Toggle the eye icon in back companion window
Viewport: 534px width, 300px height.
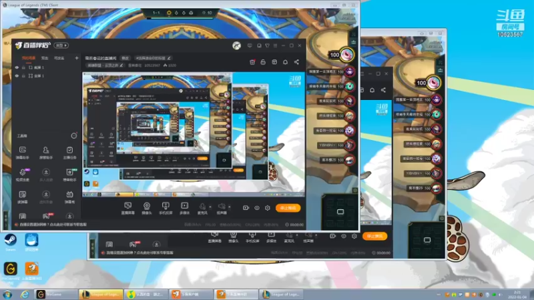click(x=344, y=236)
